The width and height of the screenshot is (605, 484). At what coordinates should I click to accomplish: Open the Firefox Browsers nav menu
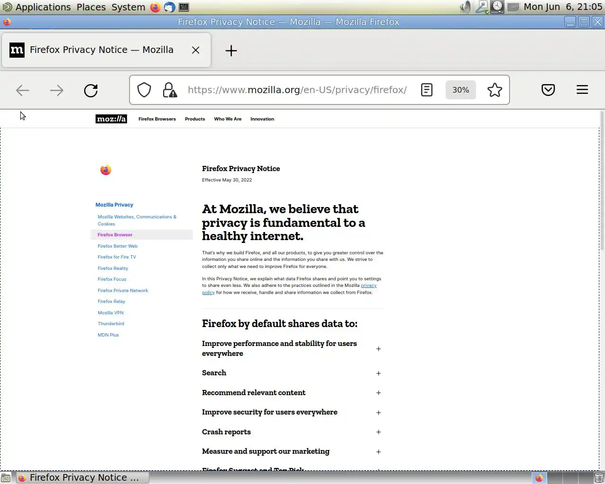(x=157, y=119)
